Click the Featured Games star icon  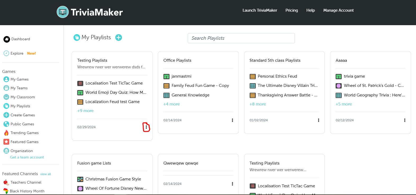tap(6, 142)
